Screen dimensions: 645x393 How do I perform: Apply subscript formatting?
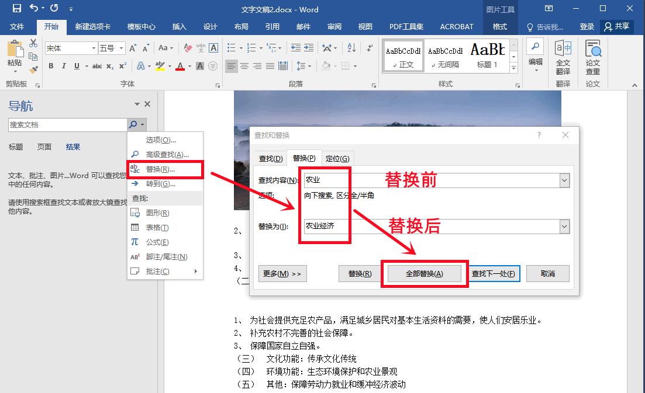(x=111, y=67)
